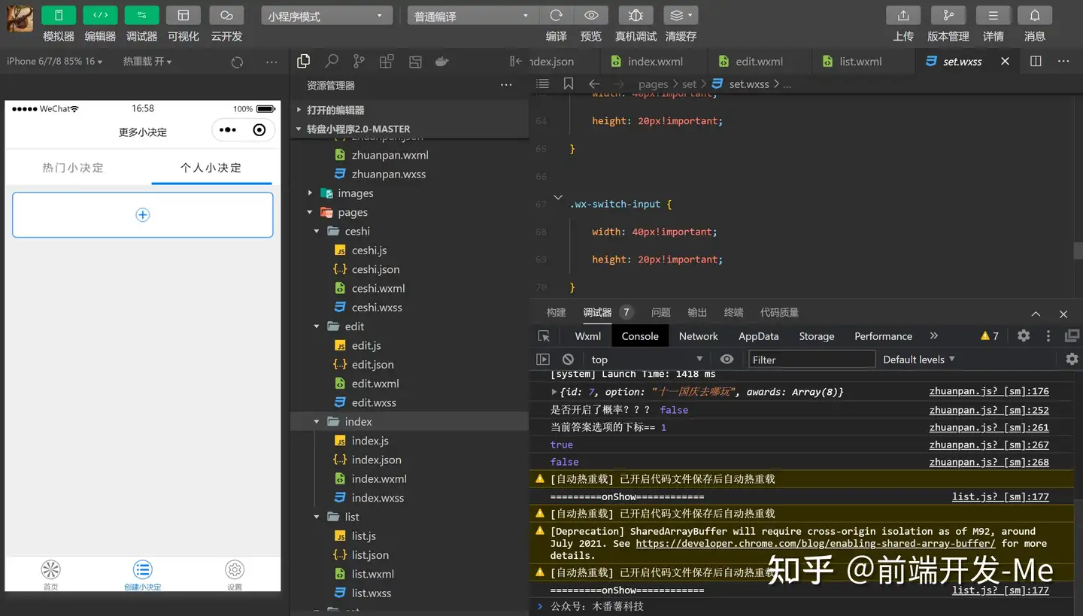
Task: Open 设置 tab in simulator
Action: click(x=235, y=575)
